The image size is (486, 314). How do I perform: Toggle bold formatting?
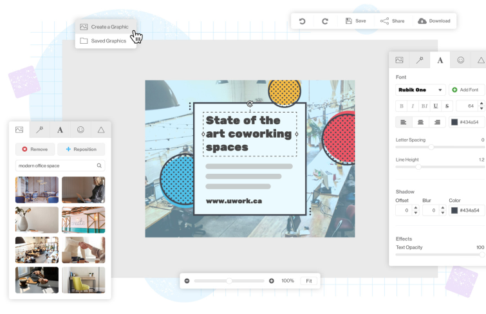(x=402, y=106)
